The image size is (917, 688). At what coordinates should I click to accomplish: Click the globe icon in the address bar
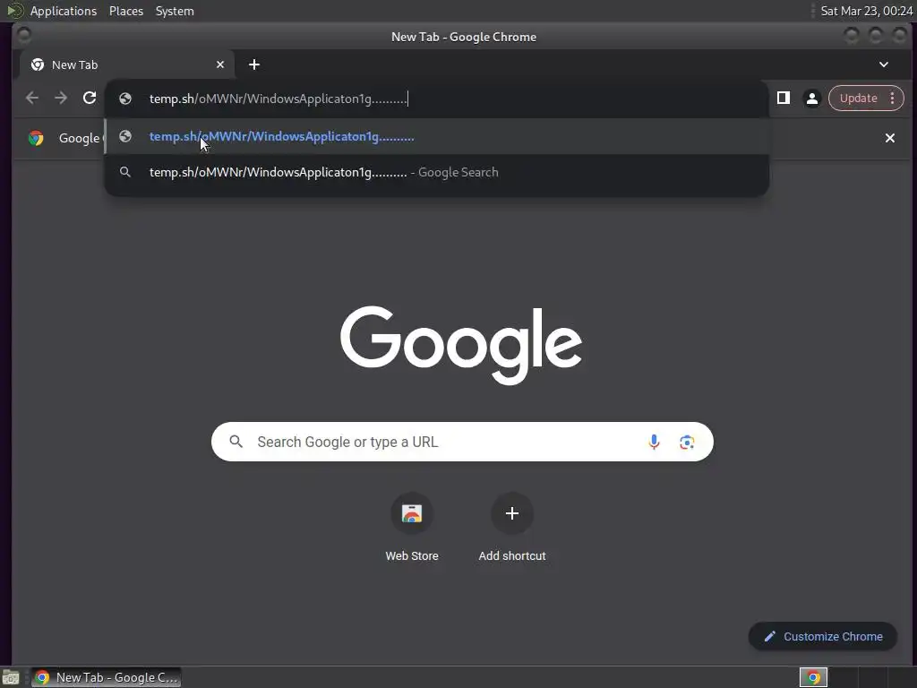click(x=125, y=99)
